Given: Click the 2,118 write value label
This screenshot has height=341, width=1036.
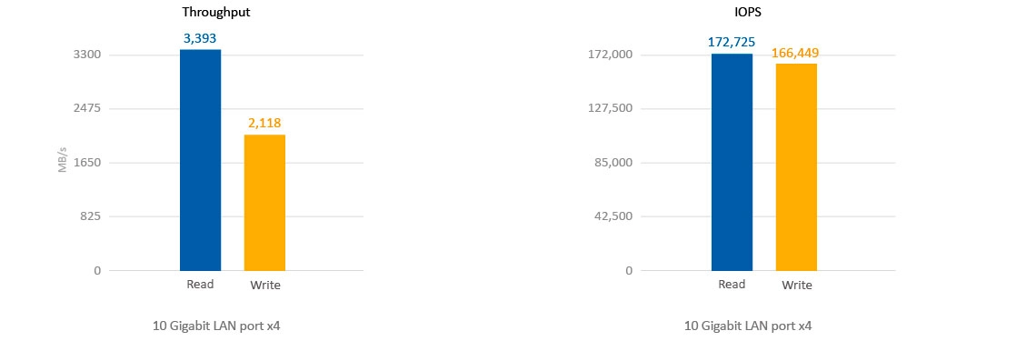Looking at the screenshot, I should (265, 123).
